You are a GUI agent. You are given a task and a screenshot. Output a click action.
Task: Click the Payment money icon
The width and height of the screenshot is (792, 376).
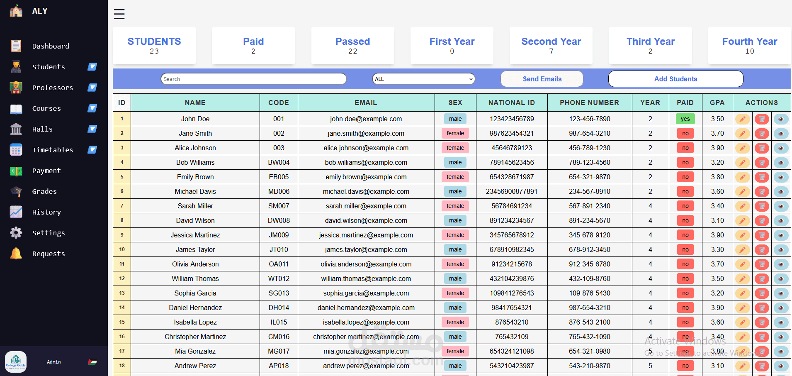click(16, 171)
